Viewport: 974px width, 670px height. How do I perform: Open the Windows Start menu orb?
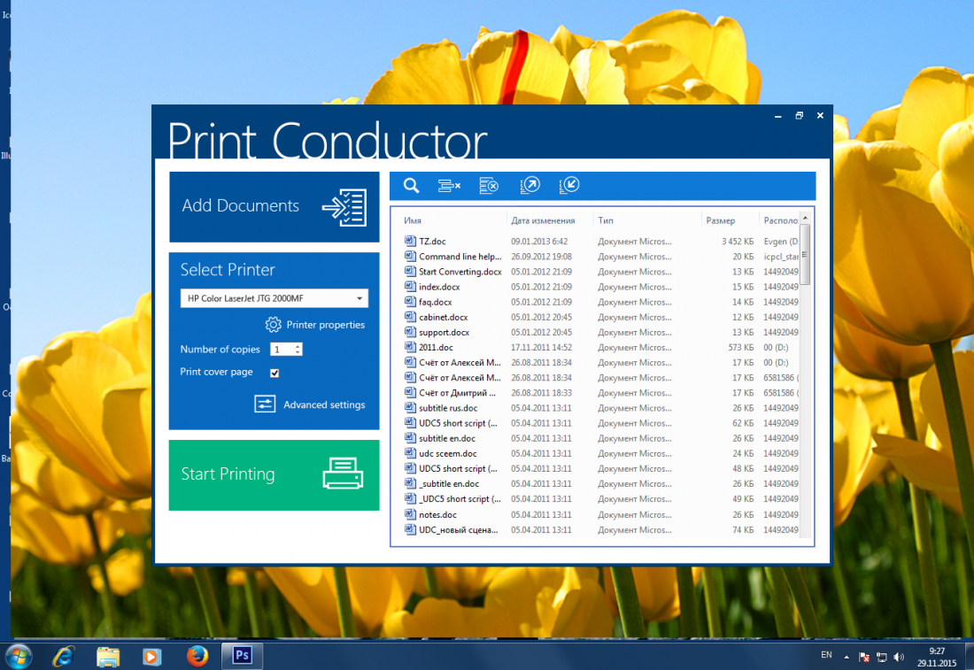18,657
